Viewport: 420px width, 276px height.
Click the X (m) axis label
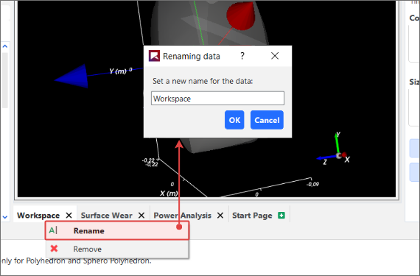click(x=169, y=193)
